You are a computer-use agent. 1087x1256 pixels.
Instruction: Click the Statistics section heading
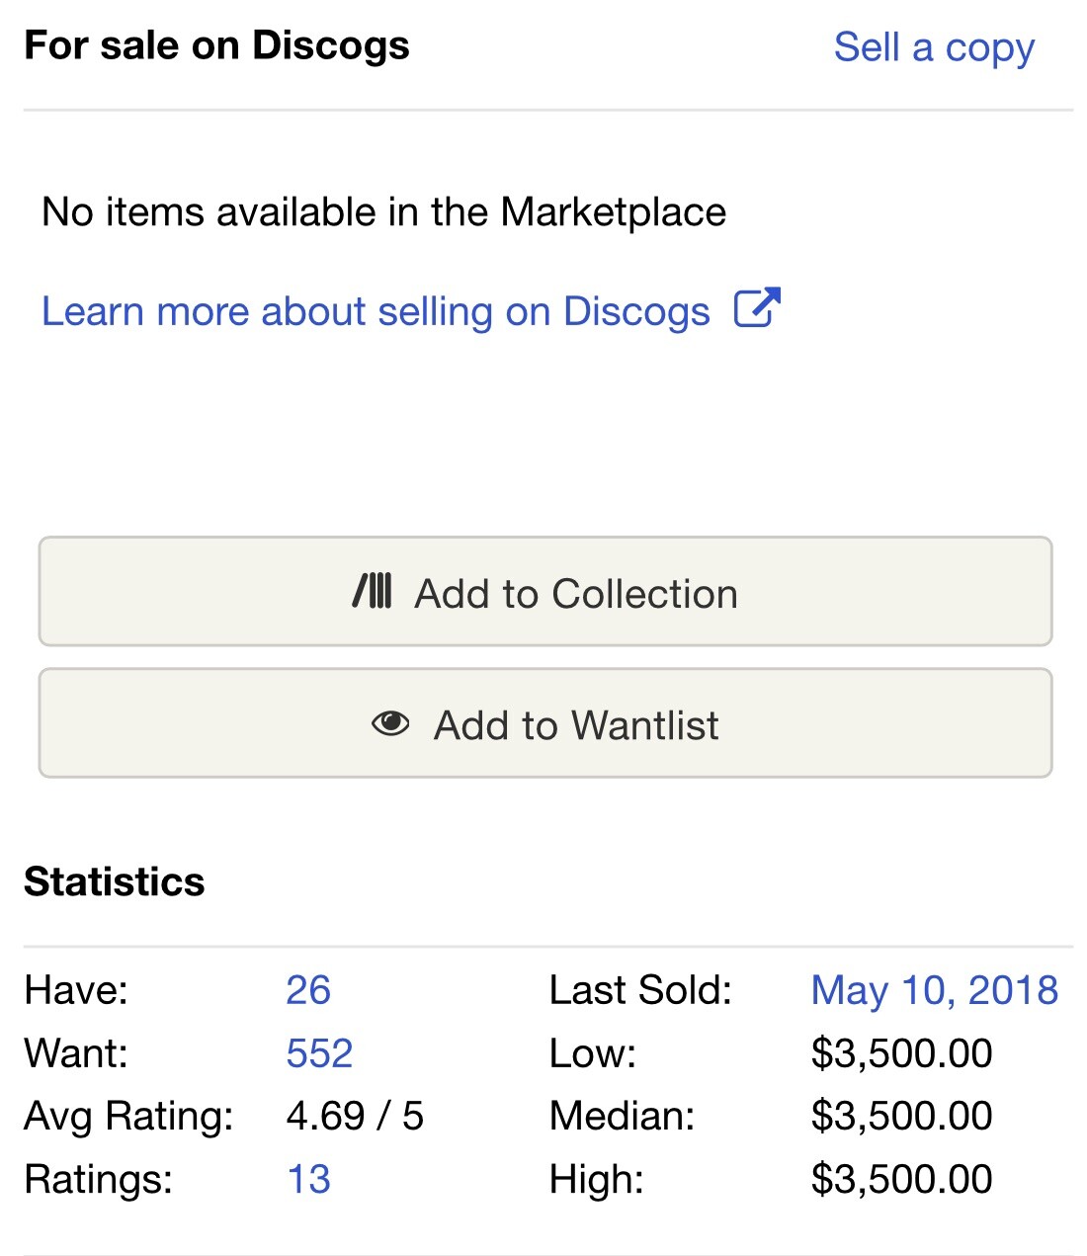115,881
